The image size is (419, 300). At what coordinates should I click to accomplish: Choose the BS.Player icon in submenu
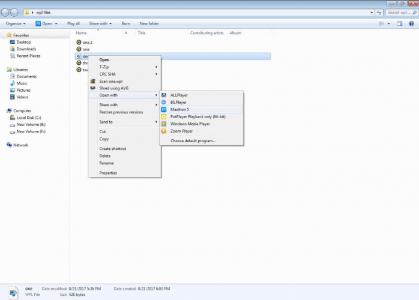[x=164, y=103]
